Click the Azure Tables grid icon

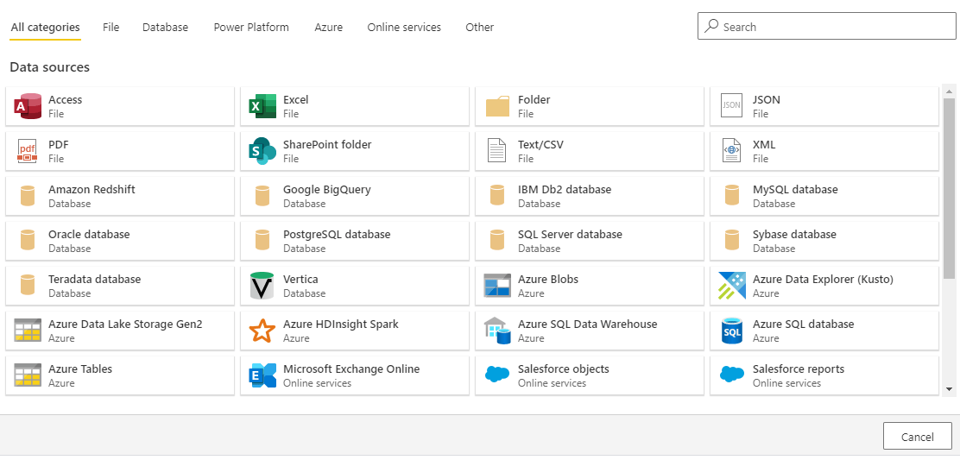click(x=28, y=375)
